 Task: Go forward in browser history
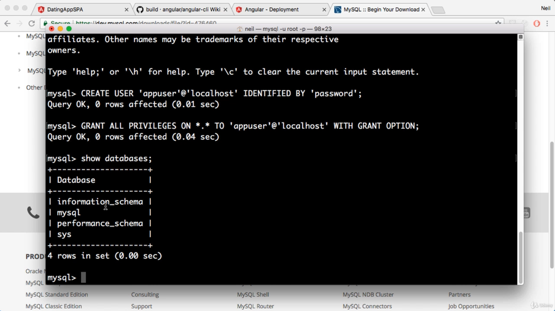19,23
